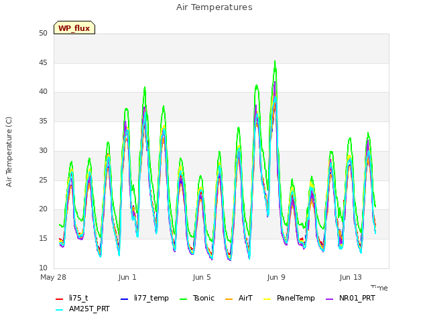Click the Air Temperature (C) axis label
Image resolution: width=429 pixels, height=322 pixels.
pyautogui.click(x=9, y=152)
